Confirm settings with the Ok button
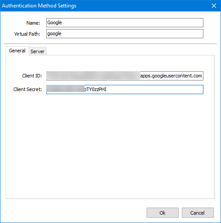221x223 pixels. point(162,213)
